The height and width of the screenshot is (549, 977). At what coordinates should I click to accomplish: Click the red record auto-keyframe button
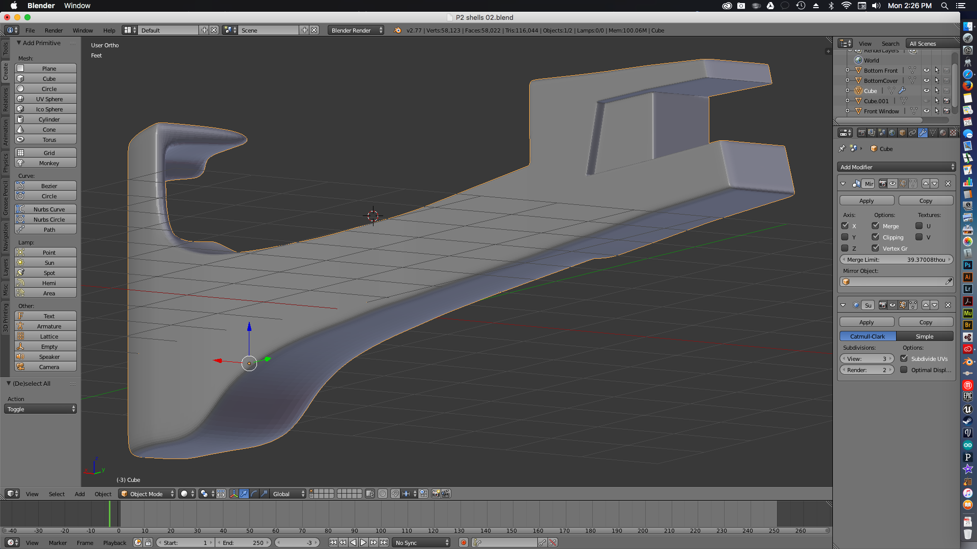(x=463, y=542)
